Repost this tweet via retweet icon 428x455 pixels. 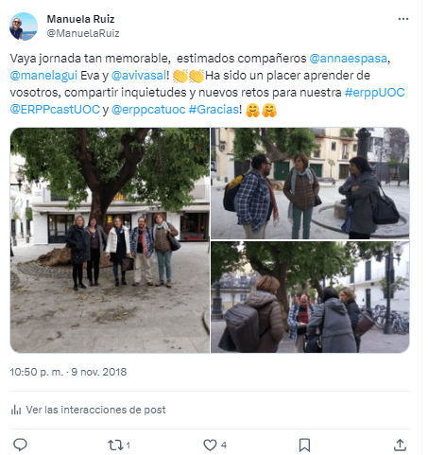[115, 445]
